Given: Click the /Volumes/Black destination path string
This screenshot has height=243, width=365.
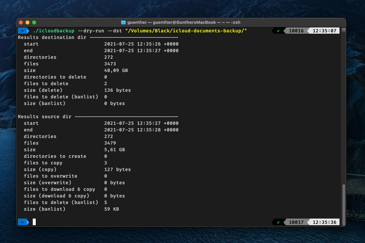Looking at the screenshot, I should (186, 31).
